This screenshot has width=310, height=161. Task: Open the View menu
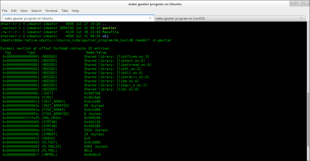[x=24, y=11]
